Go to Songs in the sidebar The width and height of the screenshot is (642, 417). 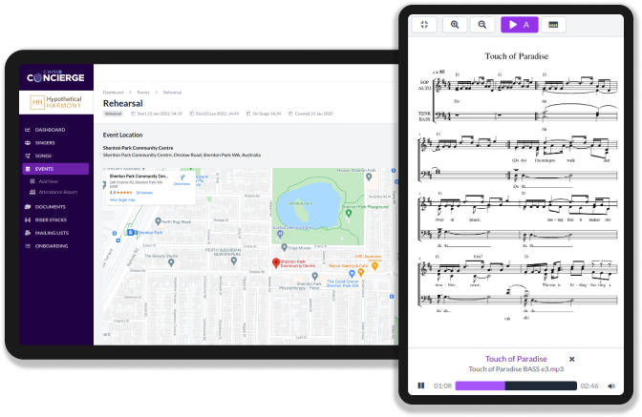pyautogui.click(x=44, y=156)
